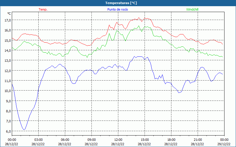
Task: Click the Temperaturas [°C] title bar
Action: [118, 3]
